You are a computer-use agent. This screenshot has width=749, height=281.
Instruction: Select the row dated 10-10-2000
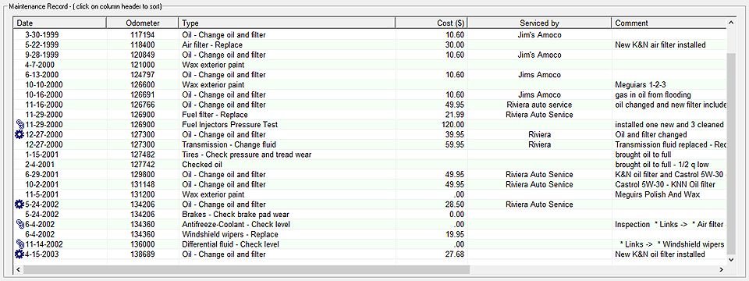(370, 85)
